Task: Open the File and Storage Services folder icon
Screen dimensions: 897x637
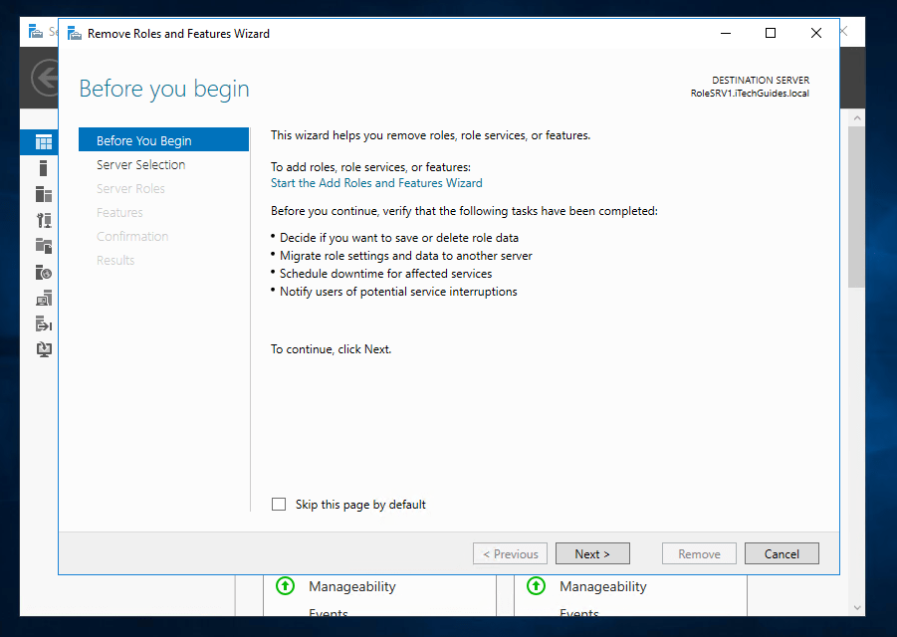Action: click(43, 246)
